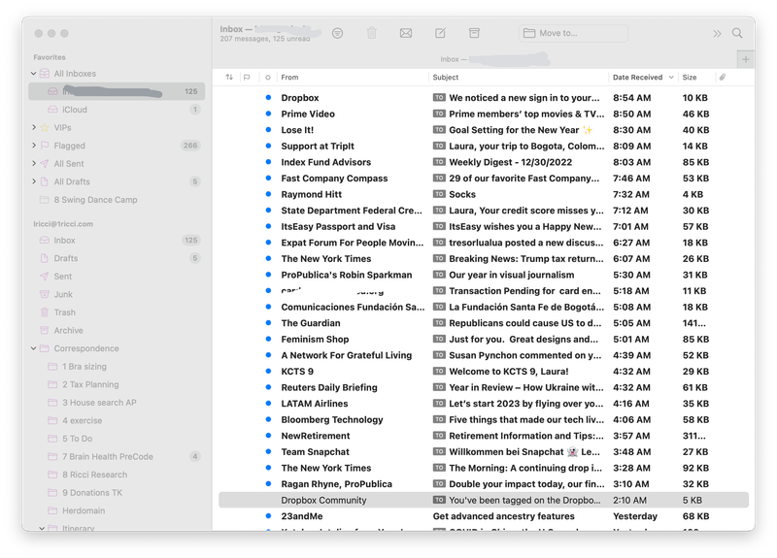Toggle unread status of 23andMe email
This screenshot has height=558, width=777.
pyautogui.click(x=268, y=516)
